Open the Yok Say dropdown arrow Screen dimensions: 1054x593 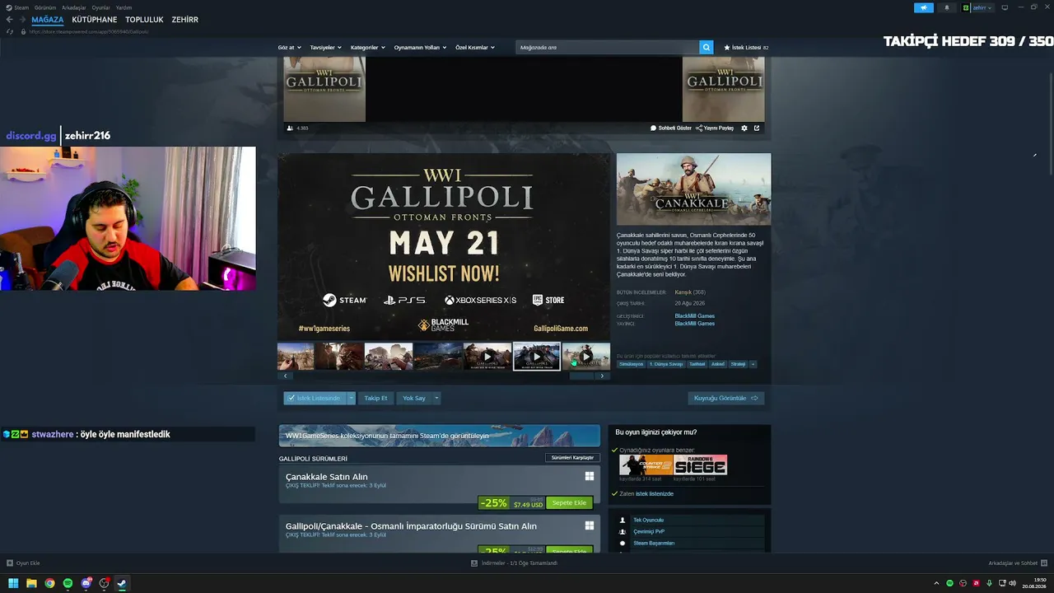click(x=436, y=398)
